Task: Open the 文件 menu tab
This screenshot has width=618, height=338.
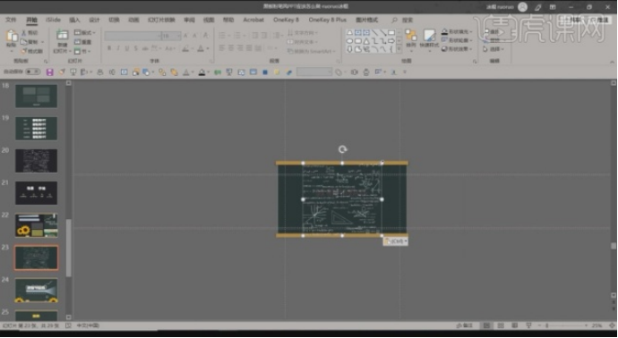Action: point(11,20)
